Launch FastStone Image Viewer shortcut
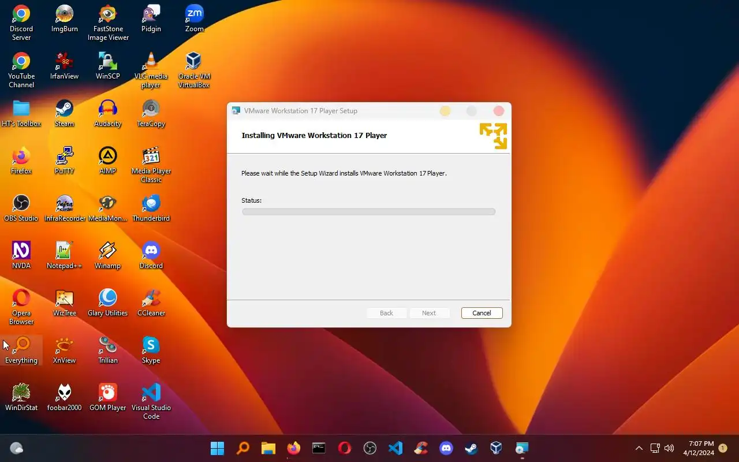This screenshot has height=462, width=739. tap(108, 23)
